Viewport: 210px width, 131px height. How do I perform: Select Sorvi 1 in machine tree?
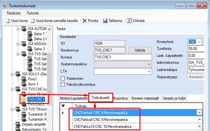click(33, 84)
